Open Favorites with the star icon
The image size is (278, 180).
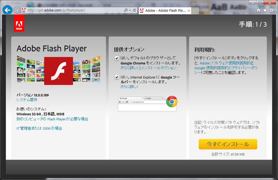265,10
